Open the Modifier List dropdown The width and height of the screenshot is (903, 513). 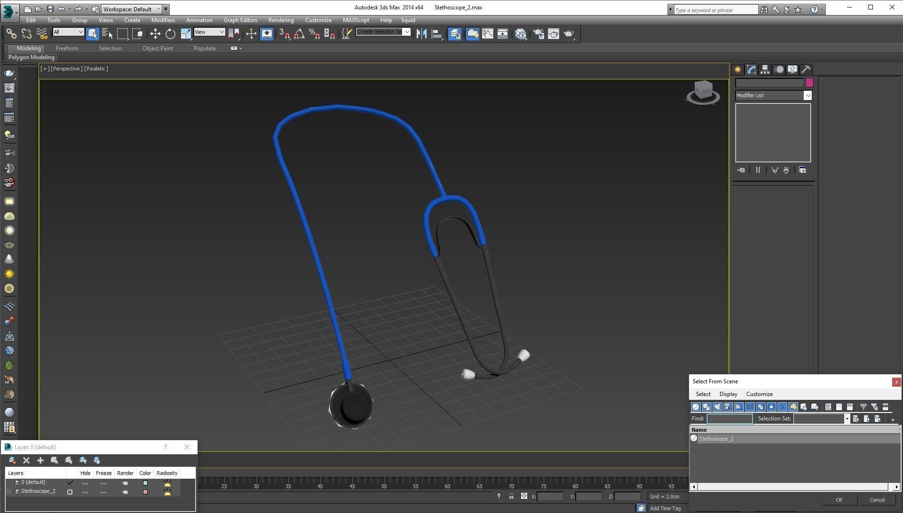807,95
